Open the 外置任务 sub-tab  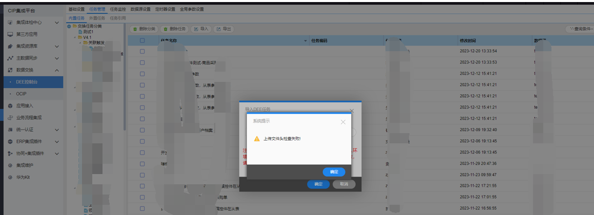pos(97,18)
